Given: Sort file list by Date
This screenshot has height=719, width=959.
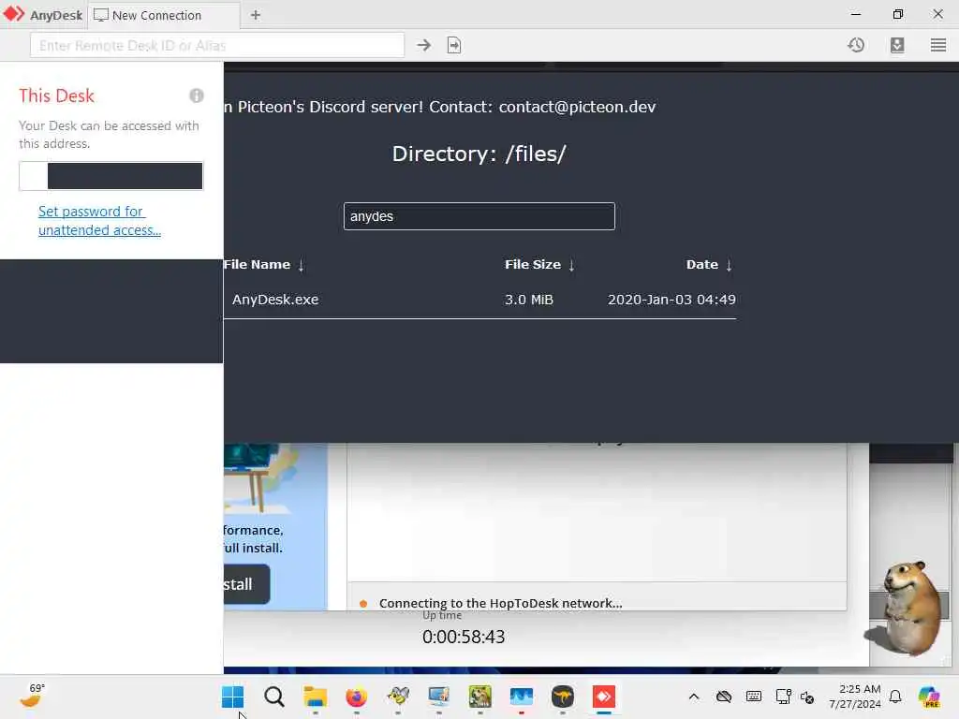Looking at the screenshot, I should (710, 265).
